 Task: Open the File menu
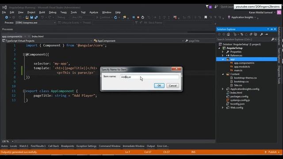(x=4, y=12)
